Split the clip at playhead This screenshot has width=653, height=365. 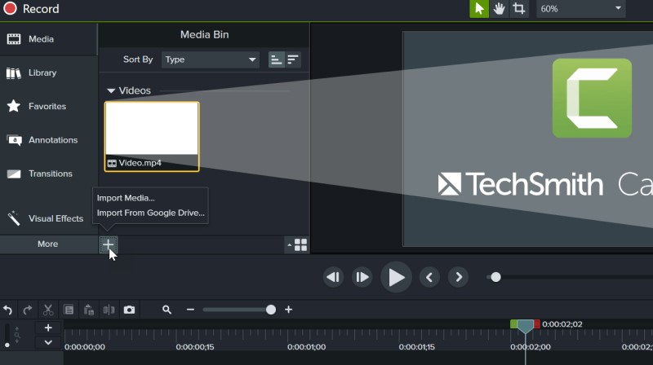click(109, 310)
